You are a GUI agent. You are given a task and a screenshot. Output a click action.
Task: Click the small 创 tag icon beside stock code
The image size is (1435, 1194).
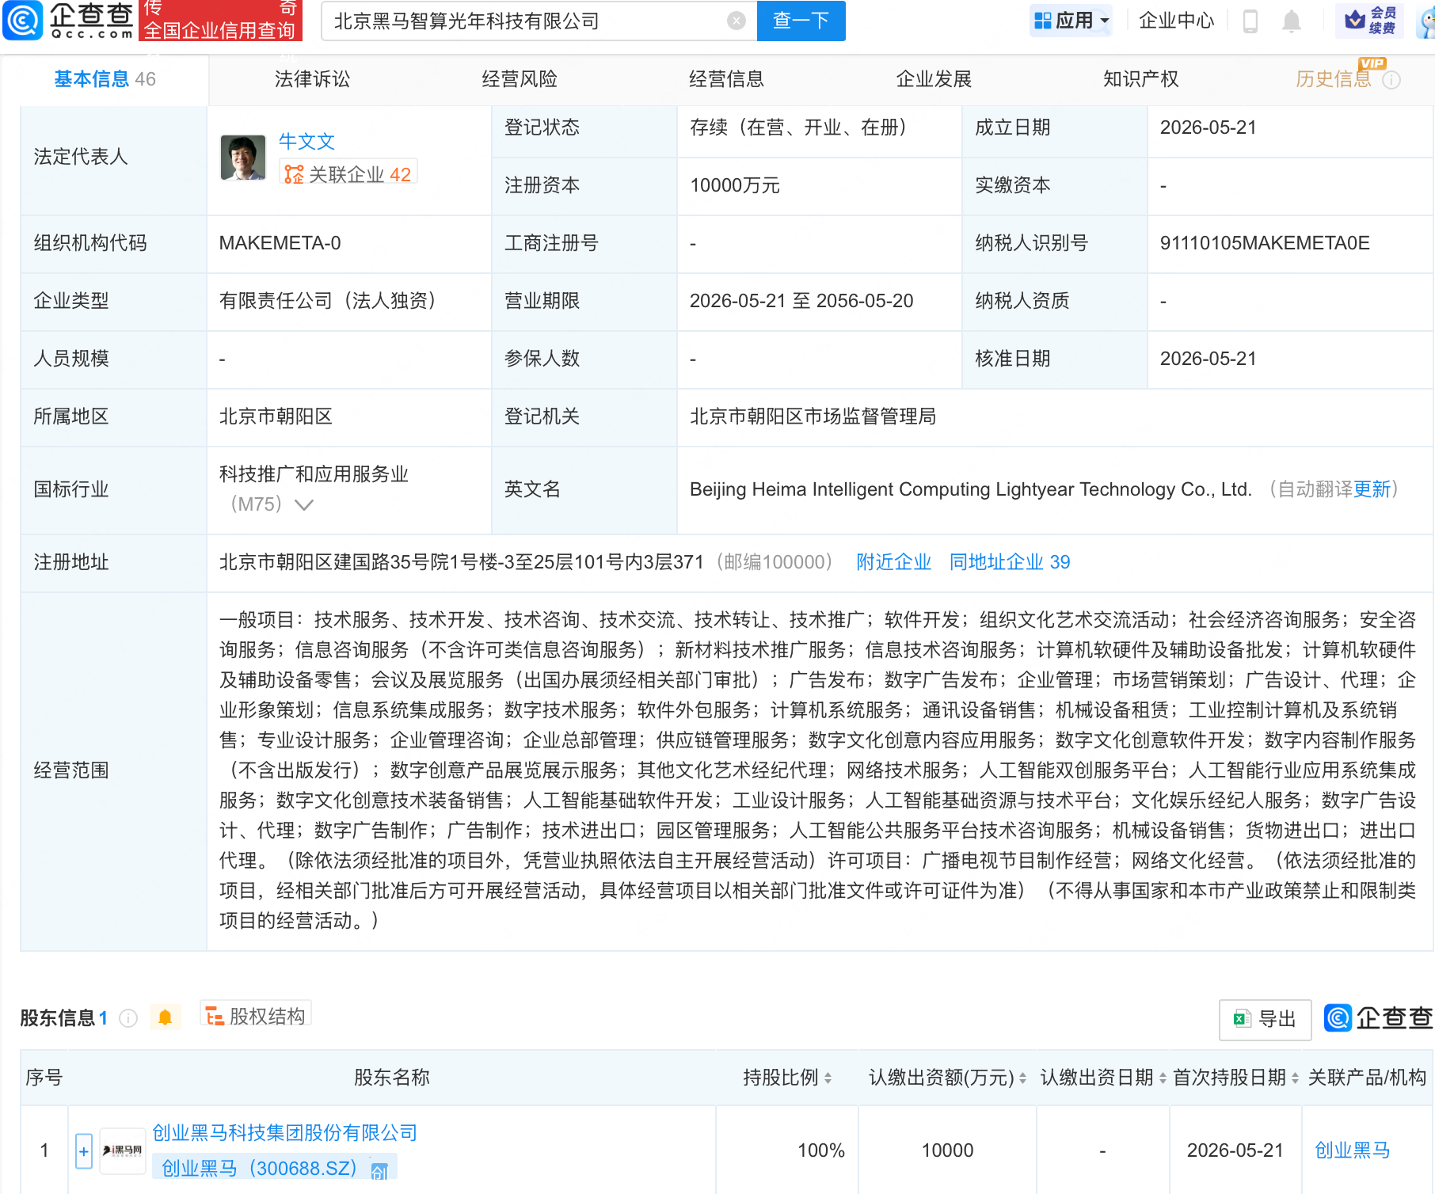tap(380, 1171)
